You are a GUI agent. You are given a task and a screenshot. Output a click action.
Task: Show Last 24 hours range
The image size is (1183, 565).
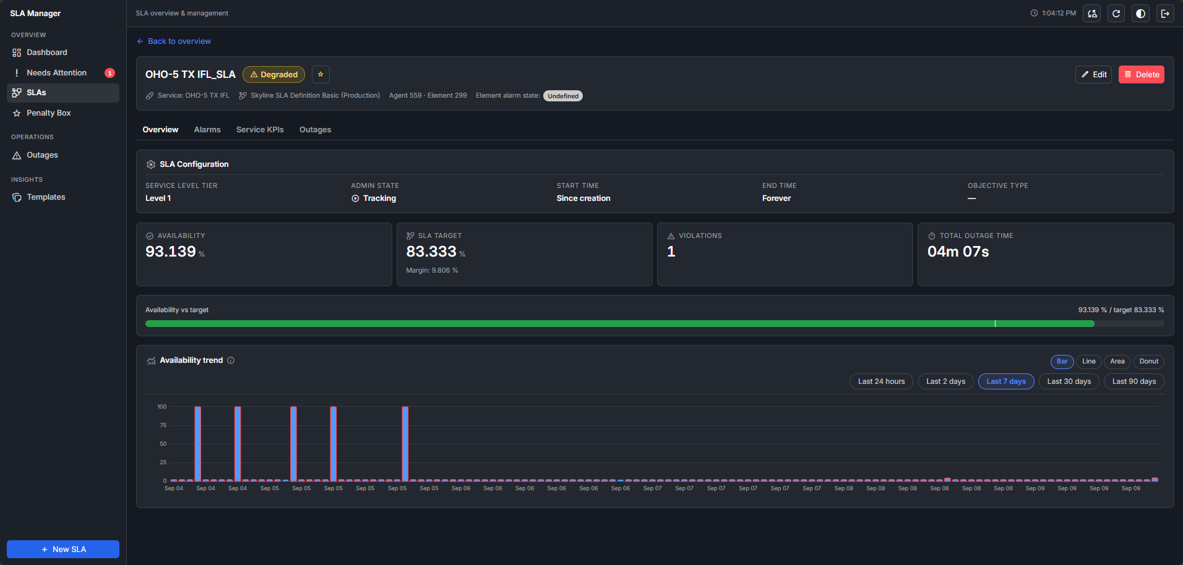click(881, 381)
